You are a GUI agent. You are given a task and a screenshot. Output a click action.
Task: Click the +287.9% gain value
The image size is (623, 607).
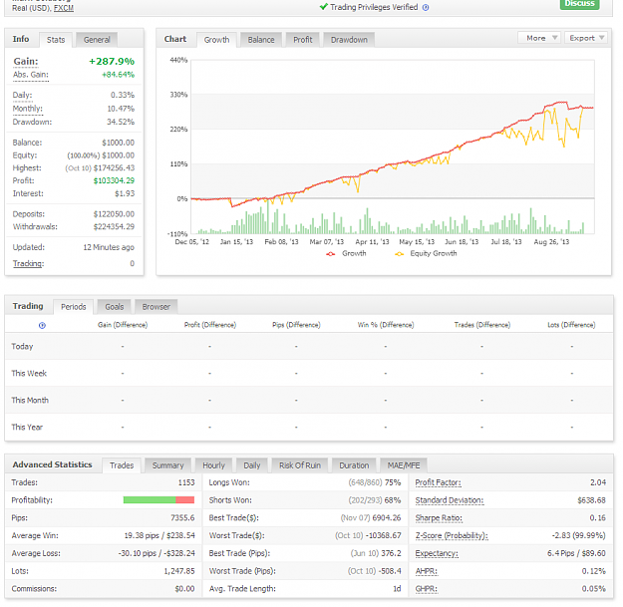click(x=112, y=62)
